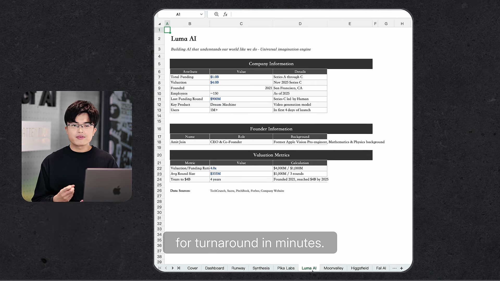The height and width of the screenshot is (281, 500).
Task: Click the Amit Jain name cell
Action: tap(190, 142)
